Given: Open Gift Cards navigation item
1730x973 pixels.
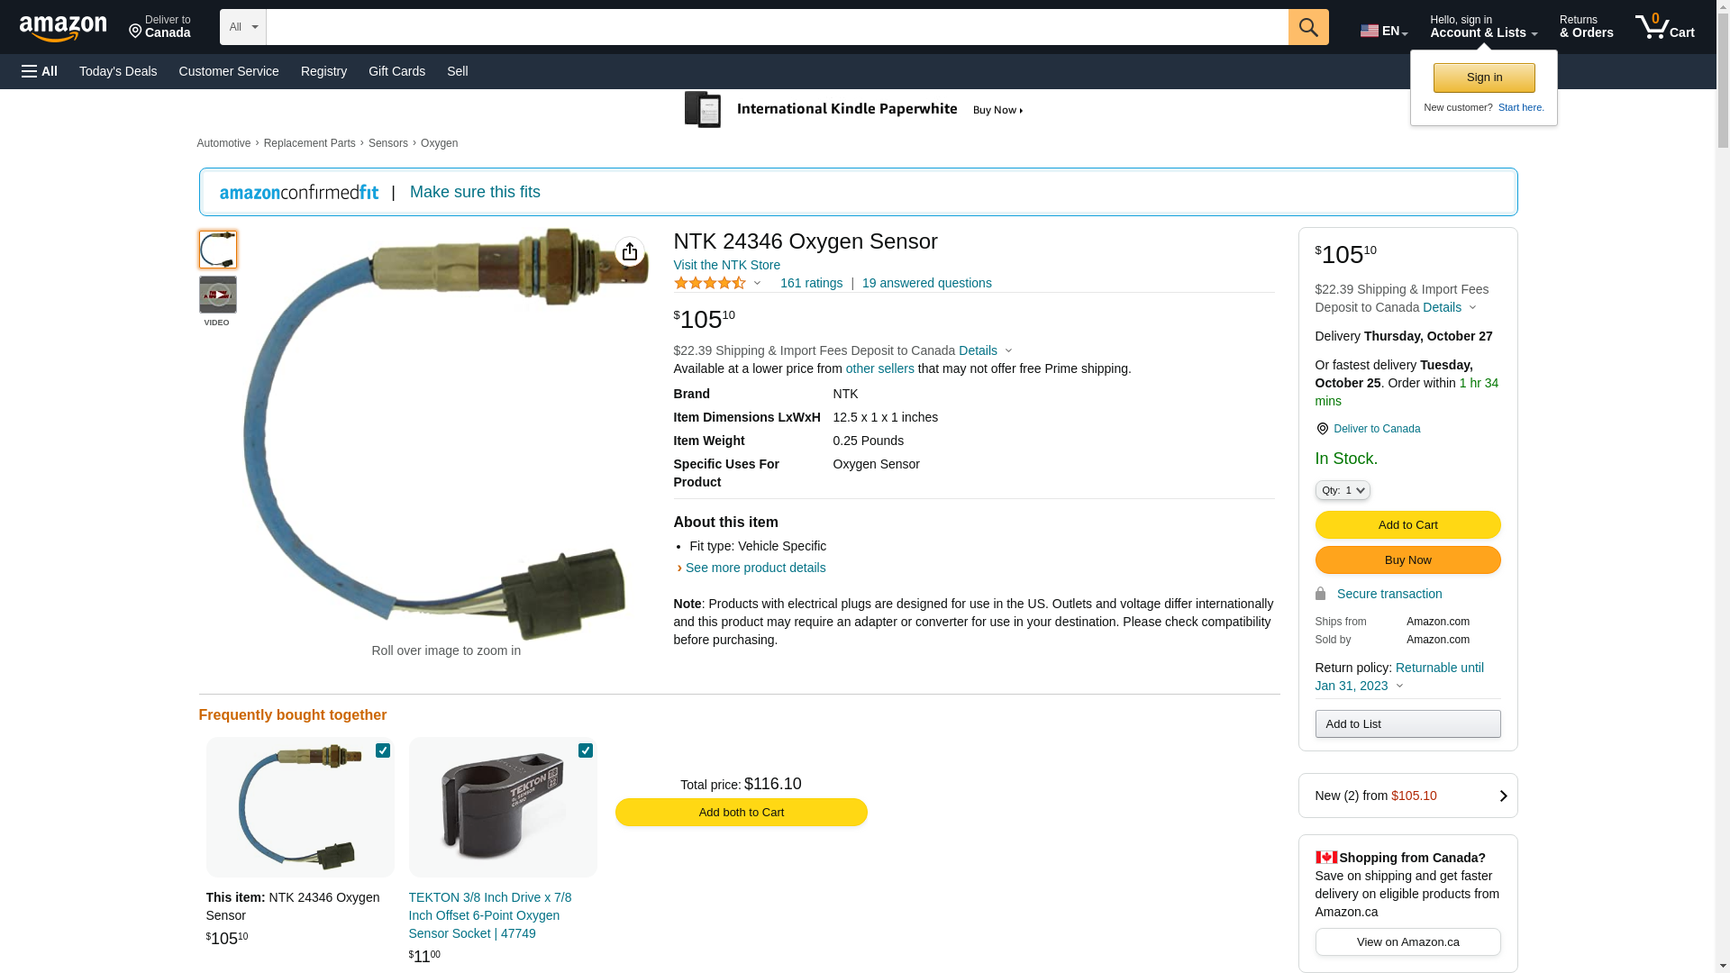Looking at the screenshot, I should point(396,71).
